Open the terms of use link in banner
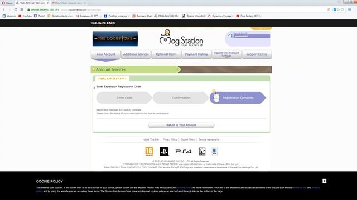The width and height of the screenshot is (357, 200). click(x=300, y=188)
